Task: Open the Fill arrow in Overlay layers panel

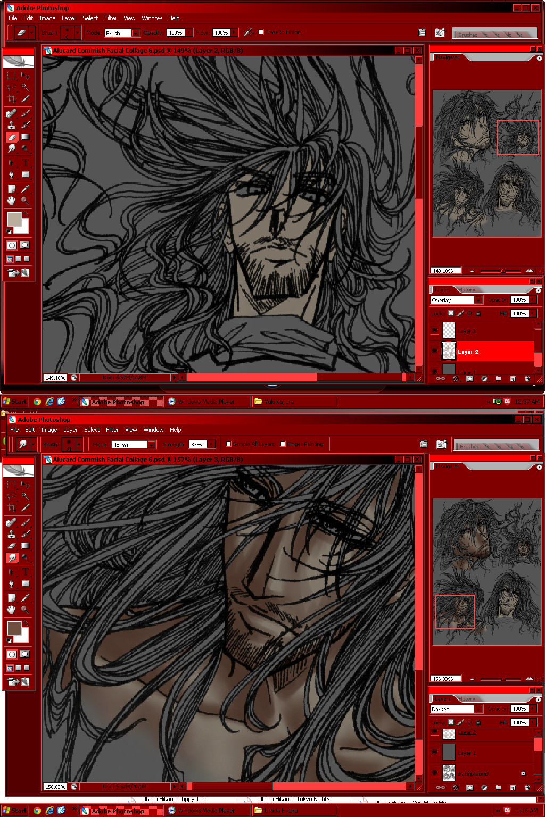Action: click(533, 313)
